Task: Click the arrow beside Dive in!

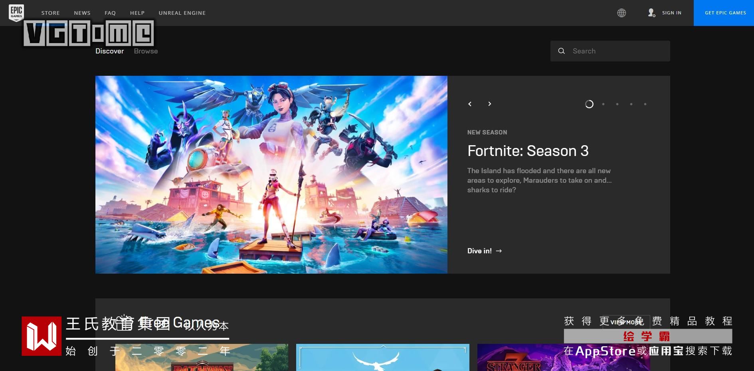Action: (x=499, y=251)
